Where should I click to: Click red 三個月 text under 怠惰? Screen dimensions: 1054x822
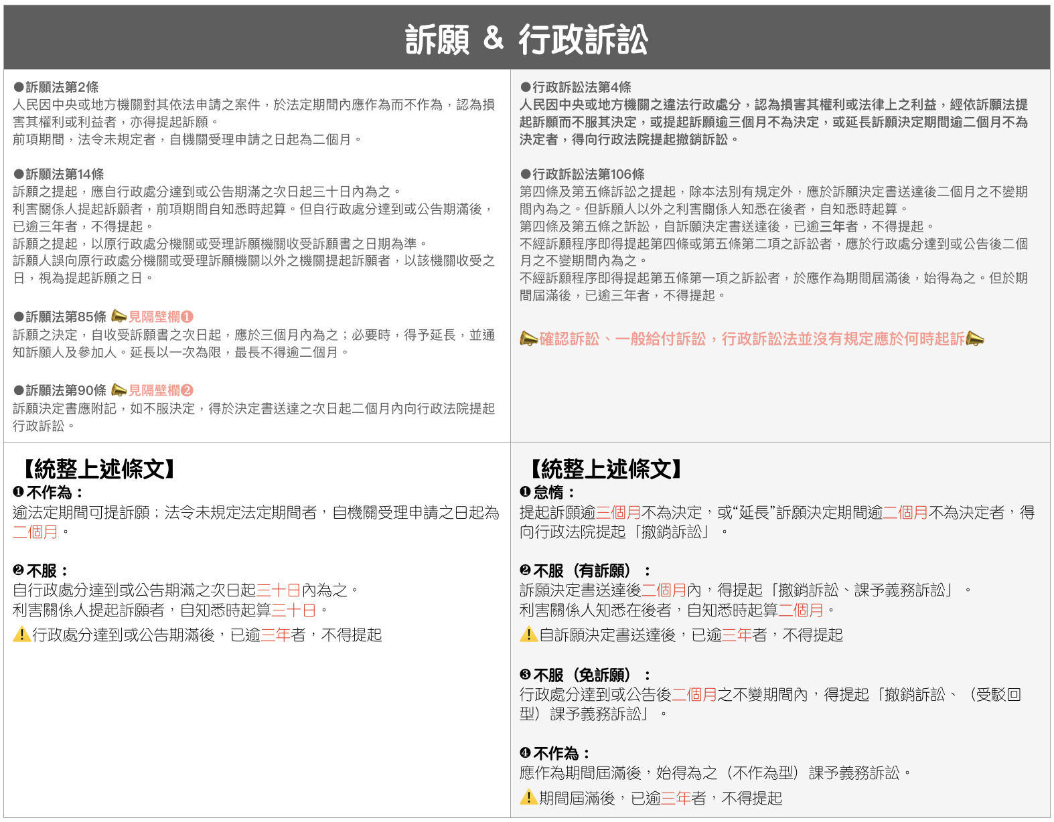(x=618, y=513)
